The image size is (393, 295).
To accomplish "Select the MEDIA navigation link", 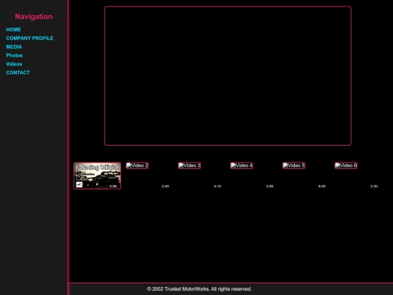I will pos(14,47).
